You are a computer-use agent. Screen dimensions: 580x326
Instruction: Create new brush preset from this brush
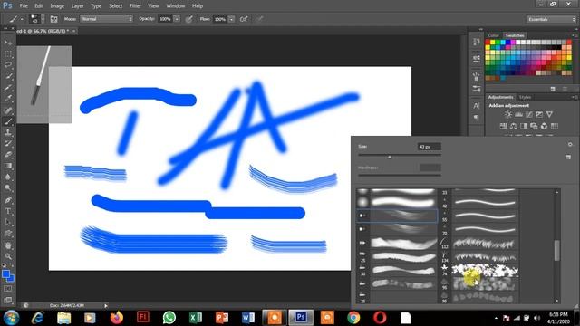568,158
